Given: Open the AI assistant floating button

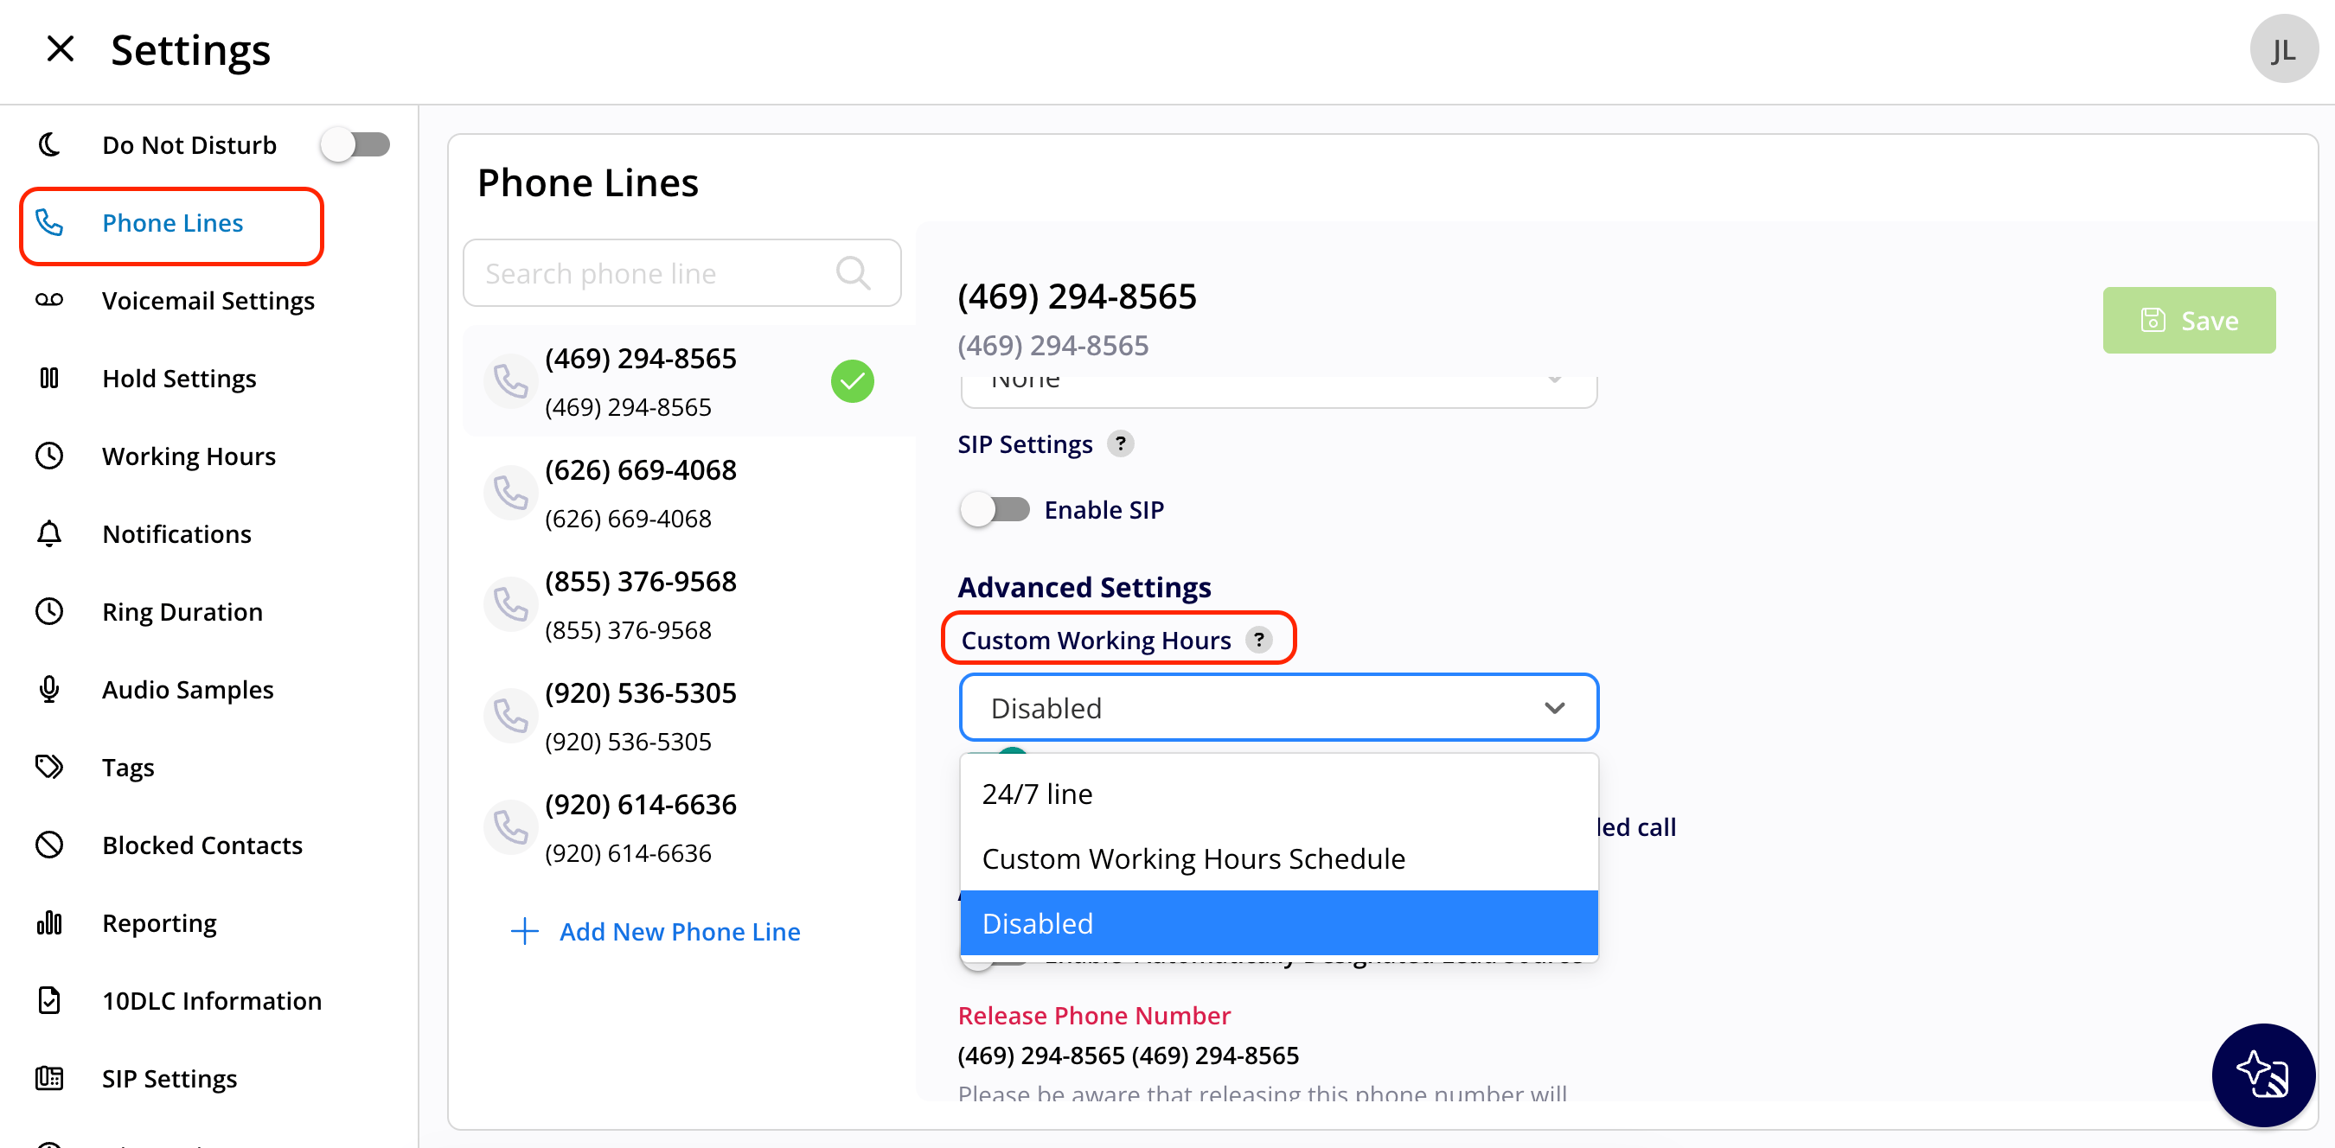Looking at the screenshot, I should [2262, 1076].
